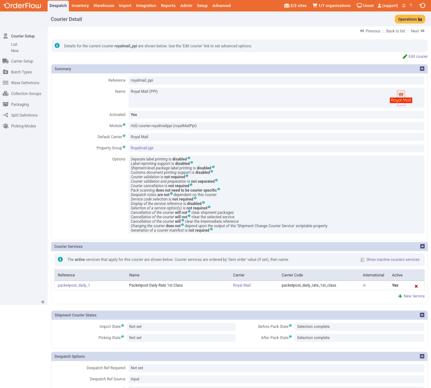Collapse the left sidebar with double chevron
The height and width of the screenshot is (388, 431).
[x=43, y=302]
